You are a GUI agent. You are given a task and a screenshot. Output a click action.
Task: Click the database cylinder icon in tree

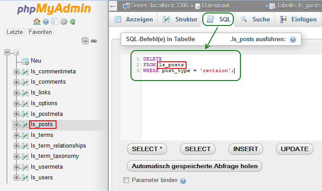(x=16, y=52)
